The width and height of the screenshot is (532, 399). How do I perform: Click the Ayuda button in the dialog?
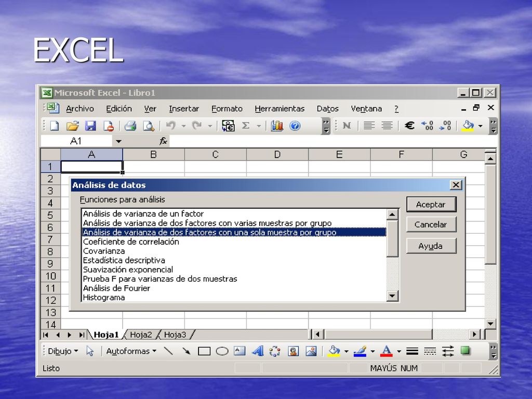[x=431, y=246]
